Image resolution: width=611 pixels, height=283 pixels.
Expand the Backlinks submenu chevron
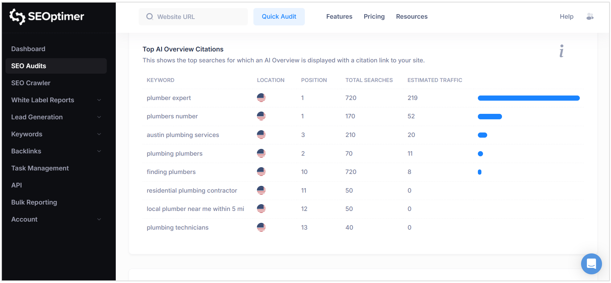(99, 151)
